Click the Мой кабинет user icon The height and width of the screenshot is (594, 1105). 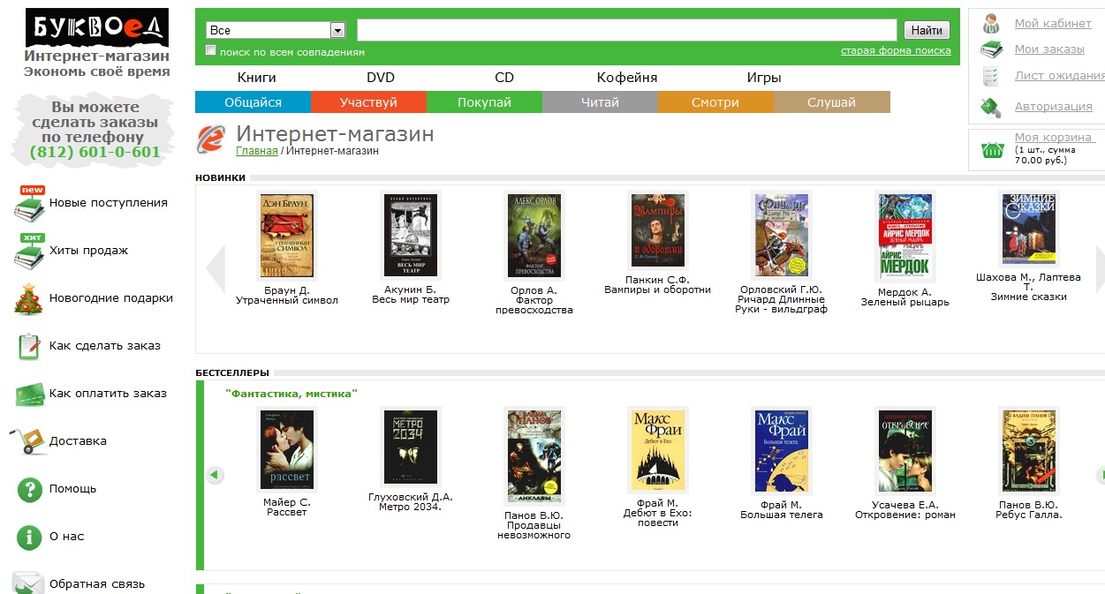click(x=992, y=24)
